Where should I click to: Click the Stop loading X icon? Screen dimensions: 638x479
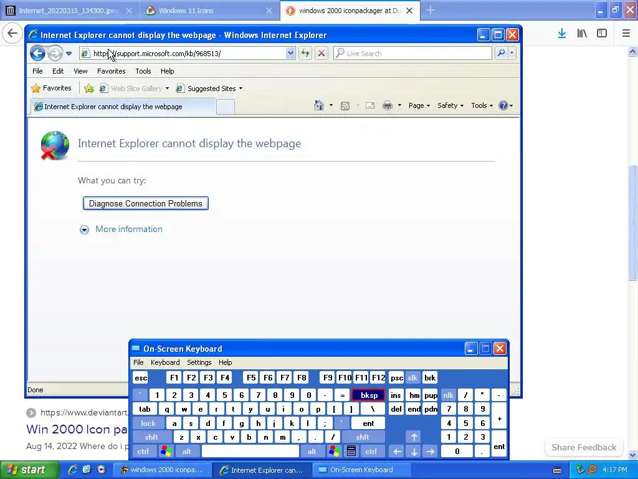tap(321, 53)
